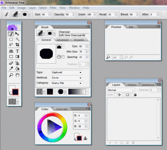
Task: Select the Lasso tool
Action: point(11,45)
